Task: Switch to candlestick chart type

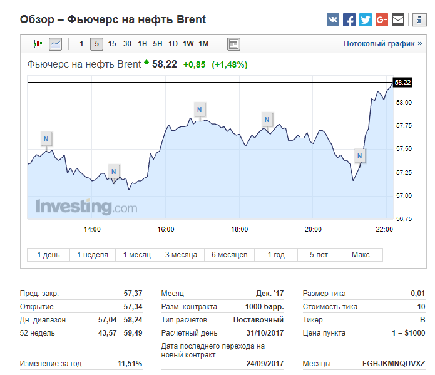Action: coord(38,44)
